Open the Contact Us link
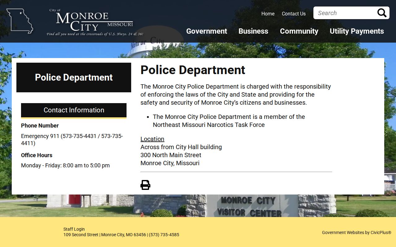The height and width of the screenshot is (247, 396). click(x=294, y=14)
